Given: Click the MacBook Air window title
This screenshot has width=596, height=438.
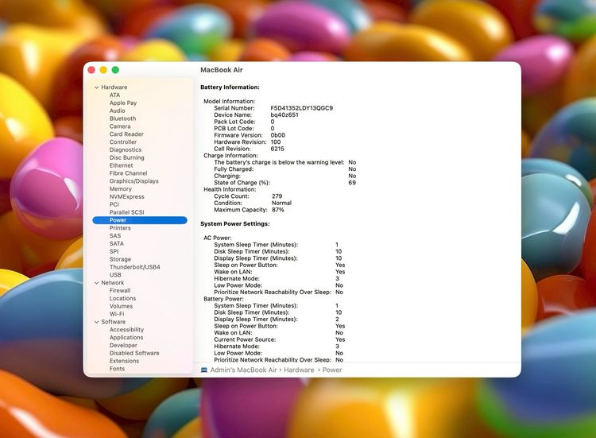Looking at the screenshot, I should point(222,70).
